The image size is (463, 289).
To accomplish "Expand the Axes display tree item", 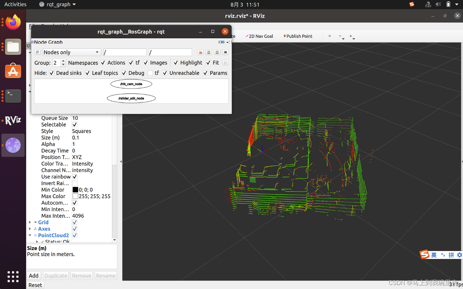I will tap(30, 229).
